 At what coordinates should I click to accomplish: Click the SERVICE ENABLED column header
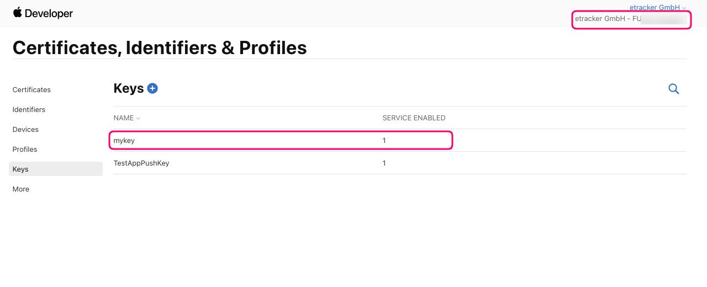pyautogui.click(x=414, y=118)
